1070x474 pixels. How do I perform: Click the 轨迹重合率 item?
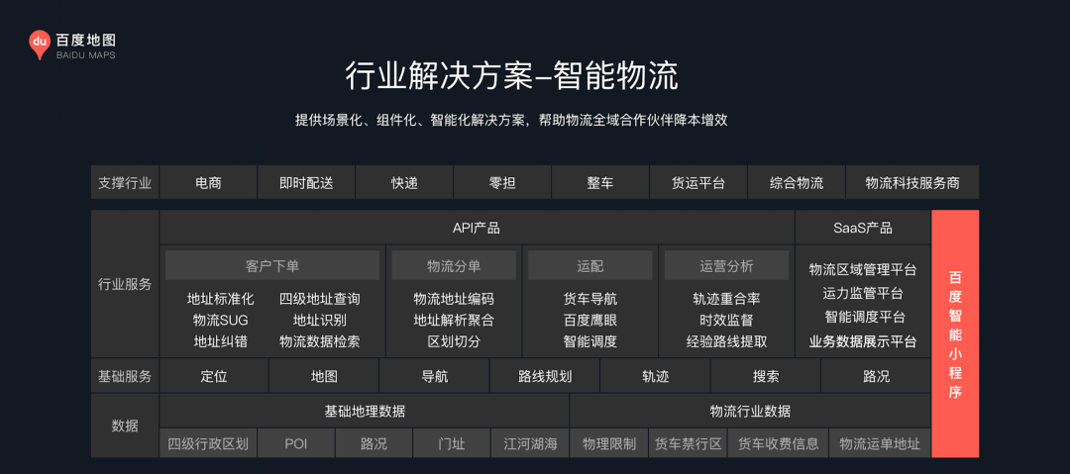pyautogui.click(x=727, y=299)
